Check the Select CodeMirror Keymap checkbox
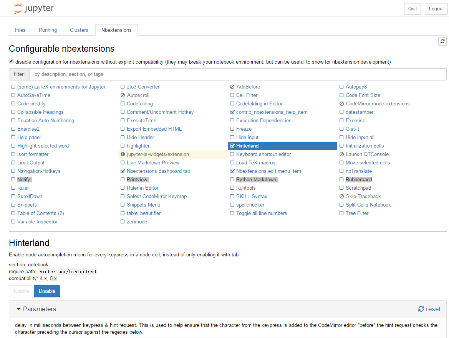This screenshot has height=338, width=449. coord(123,196)
